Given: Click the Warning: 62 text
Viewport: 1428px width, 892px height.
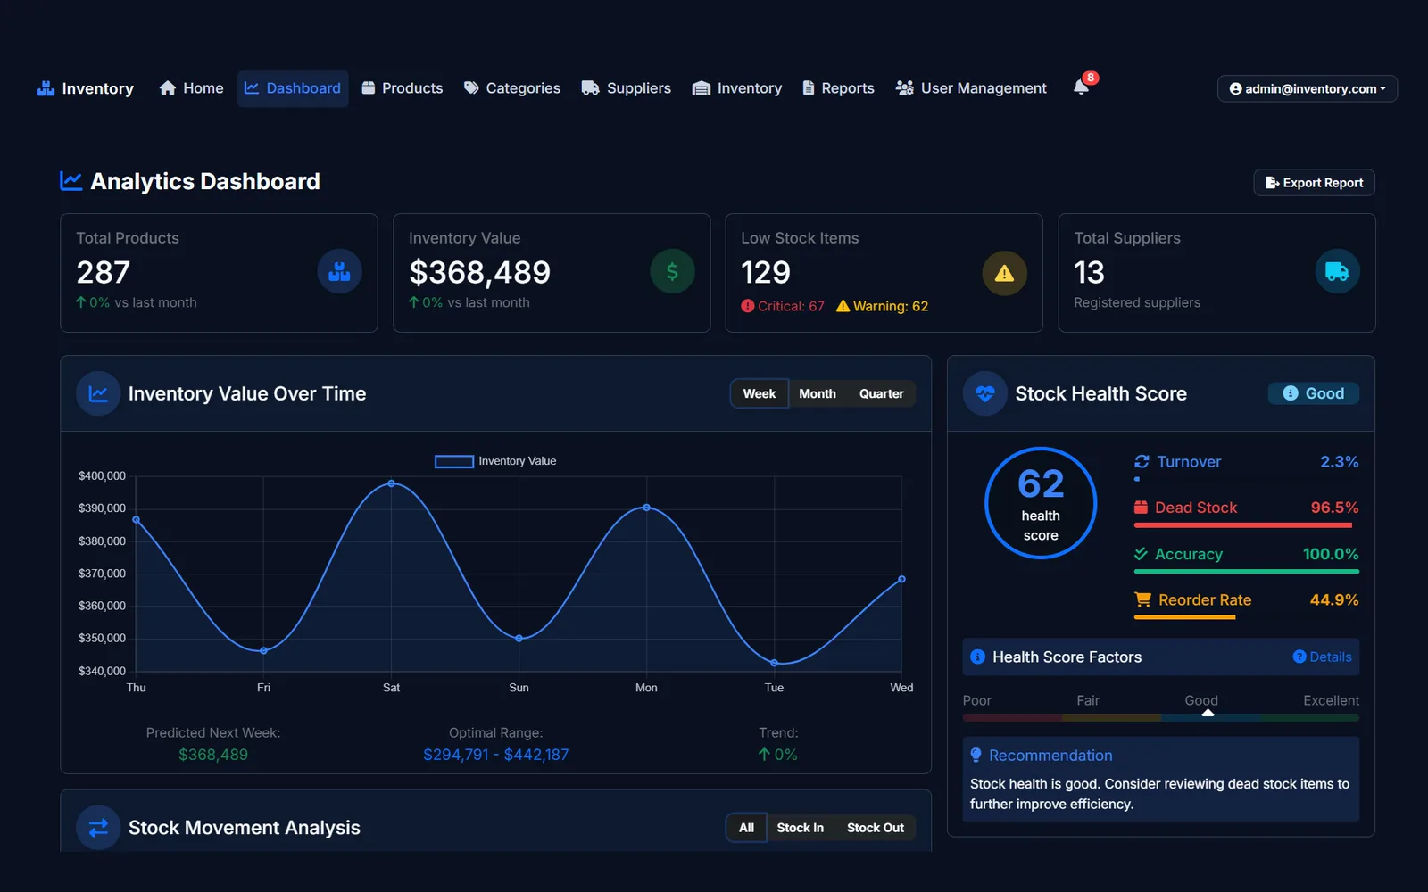Looking at the screenshot, I should click(x=891, y=306).
